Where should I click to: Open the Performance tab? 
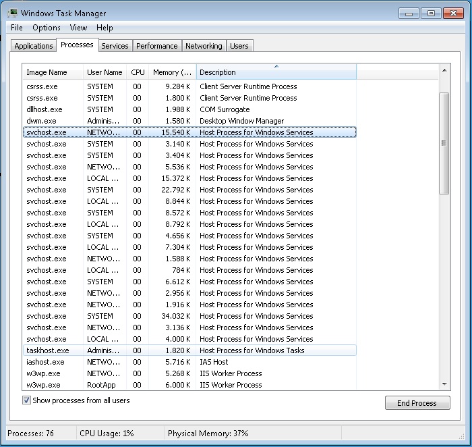(x=157, y=46)
